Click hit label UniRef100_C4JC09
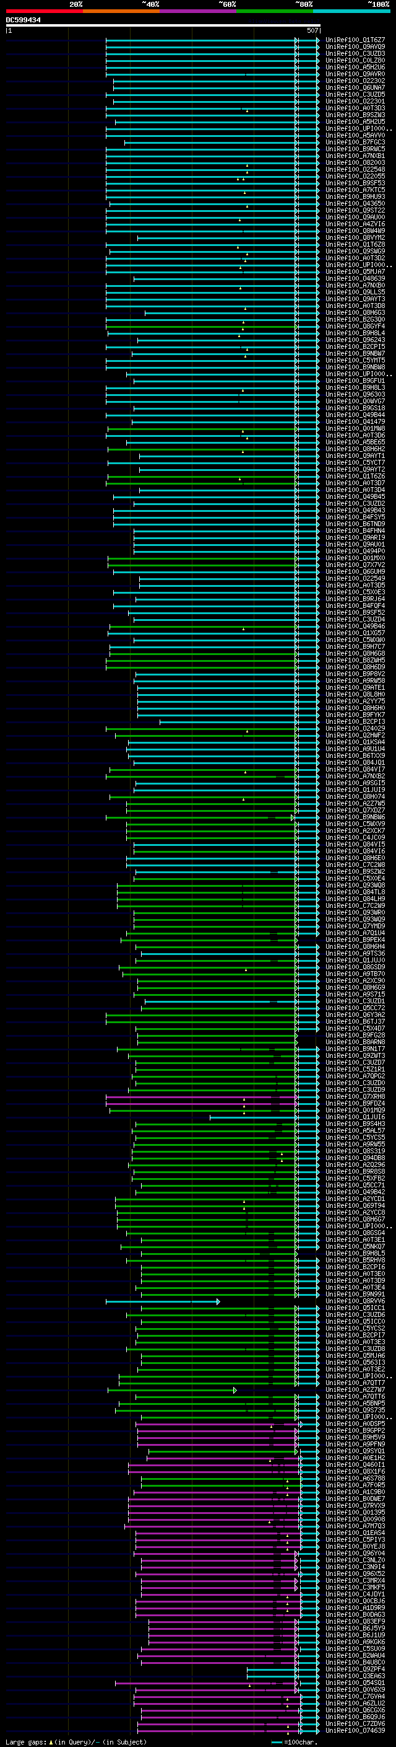The height and width of the screenshot is (1747, 396). pyautogui.click(x=355, y=838)
